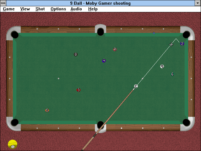Open the window system menu box
This screenshot has height=151, width=201.
point(3,3)
